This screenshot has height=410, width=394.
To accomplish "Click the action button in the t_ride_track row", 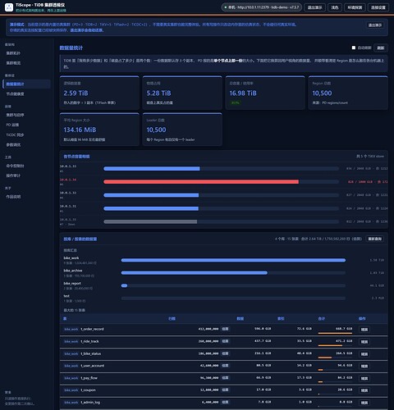I will 364,342.
